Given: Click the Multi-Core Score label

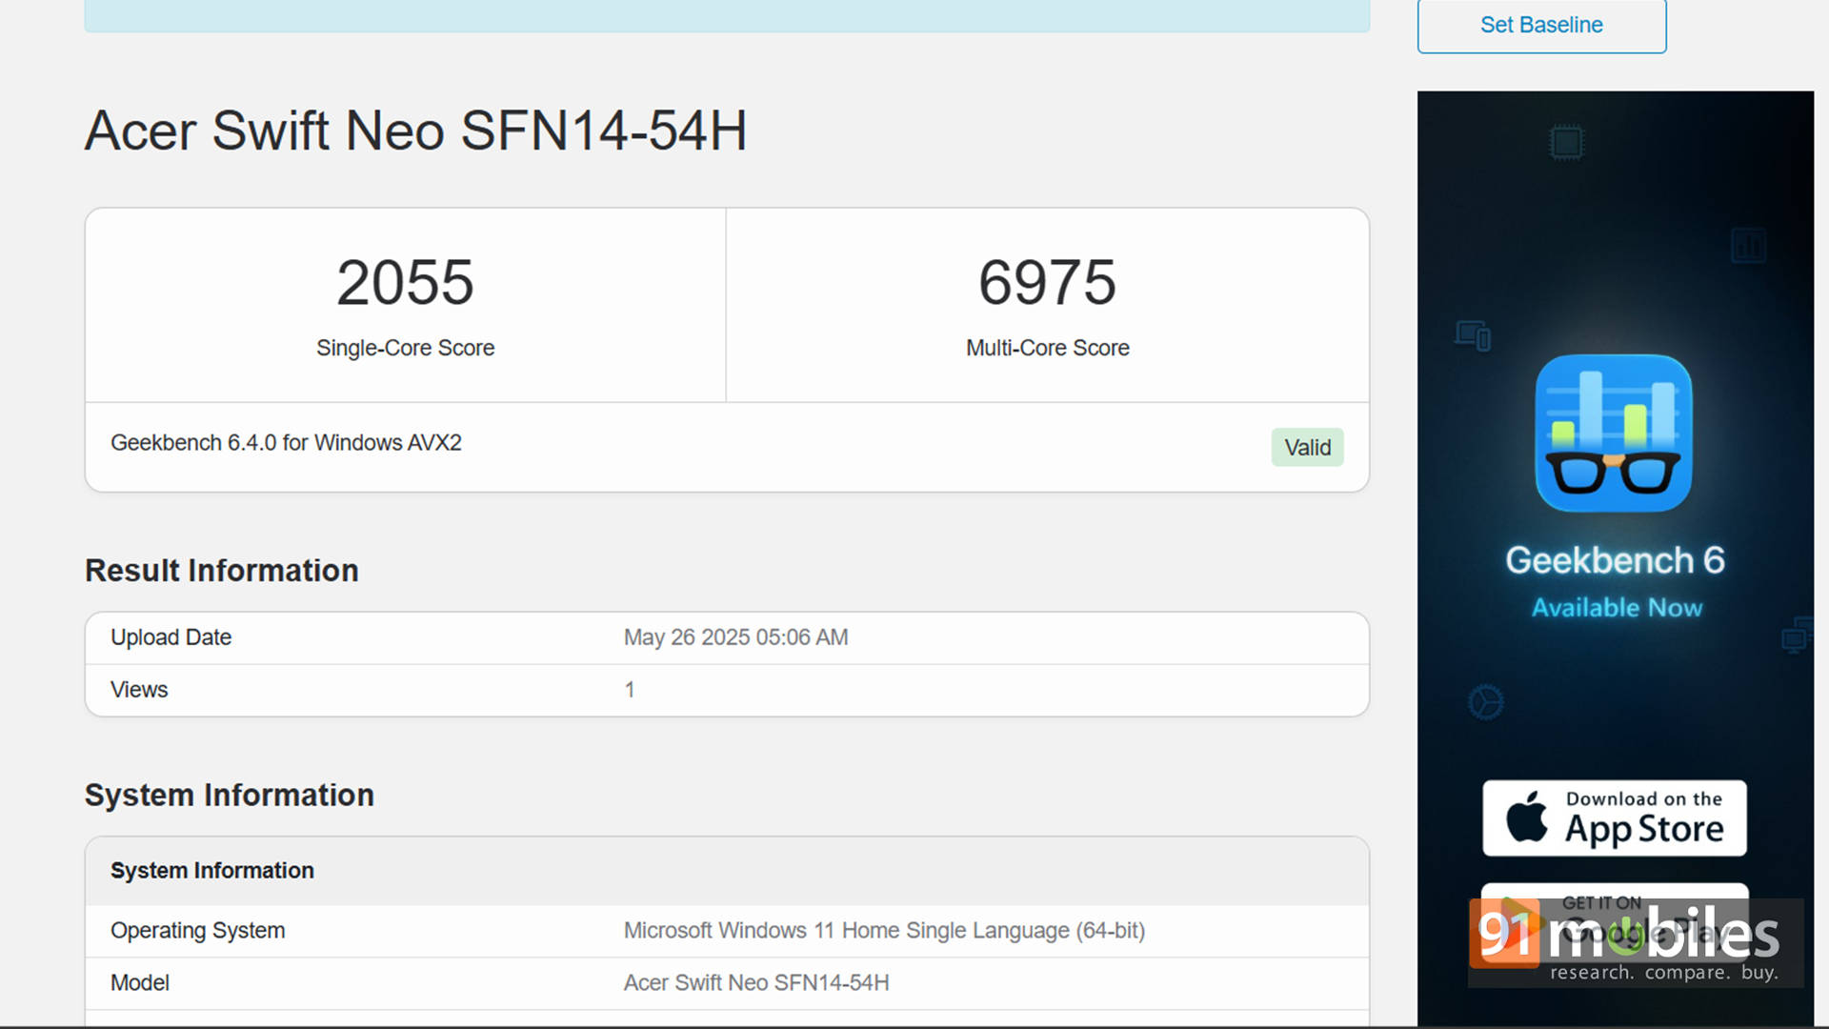Looking at the screenshot, I should click(x=1047, y=348).
